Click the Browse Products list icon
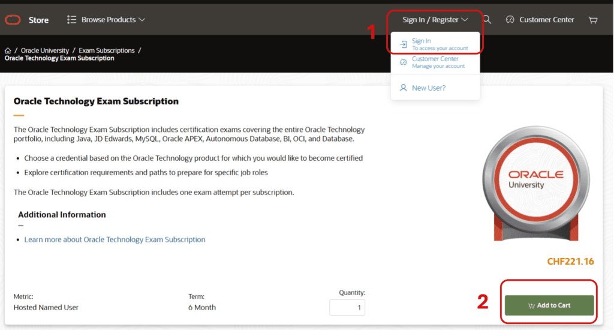614x330 pixels. (72, 20)
